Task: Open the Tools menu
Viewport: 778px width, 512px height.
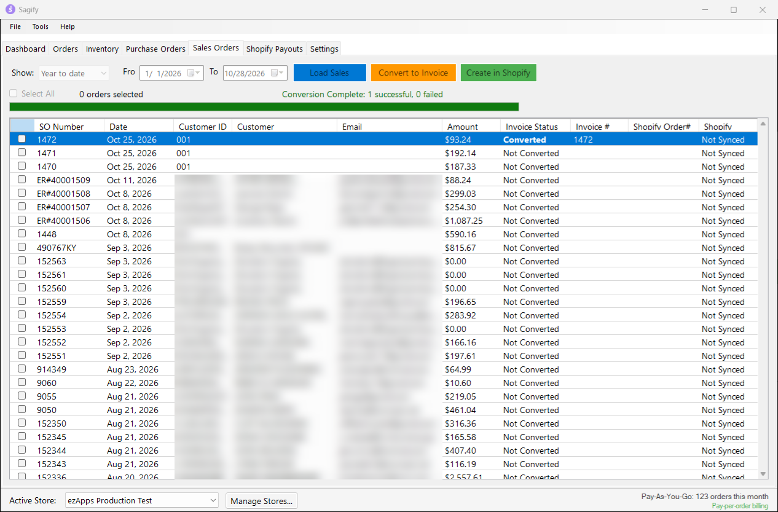Action: [41, 26]
